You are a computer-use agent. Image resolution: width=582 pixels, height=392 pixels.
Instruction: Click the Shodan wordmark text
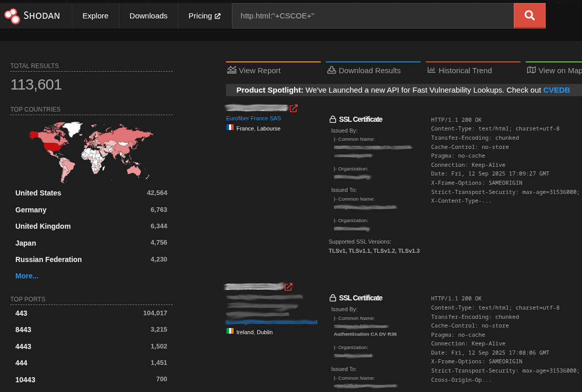pos(41,15)
